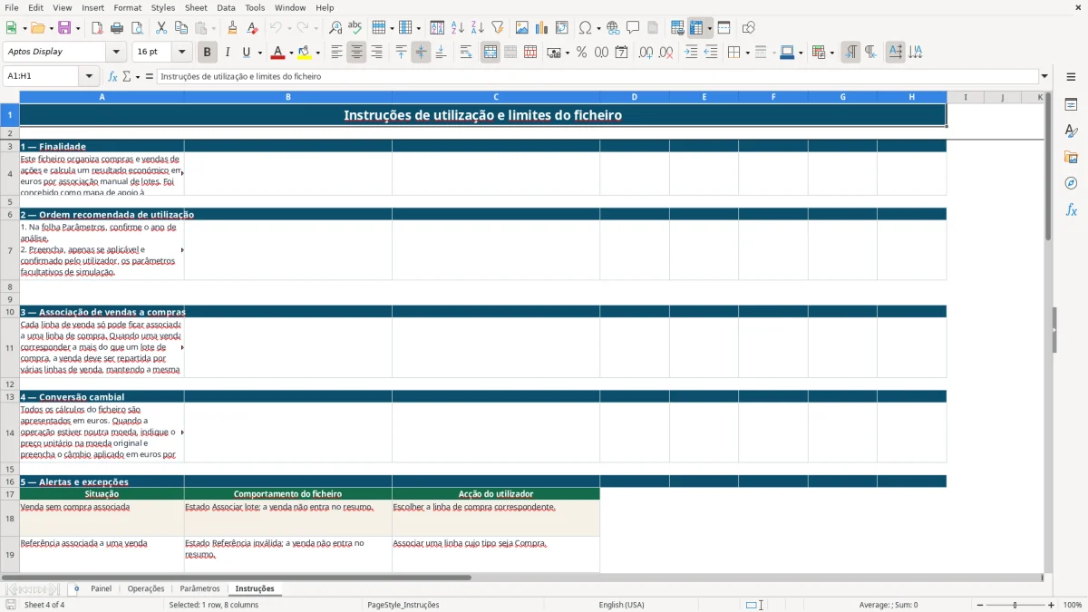Add a decimal place
This screenshot has height=612, width=1088.
coord(646,53)
